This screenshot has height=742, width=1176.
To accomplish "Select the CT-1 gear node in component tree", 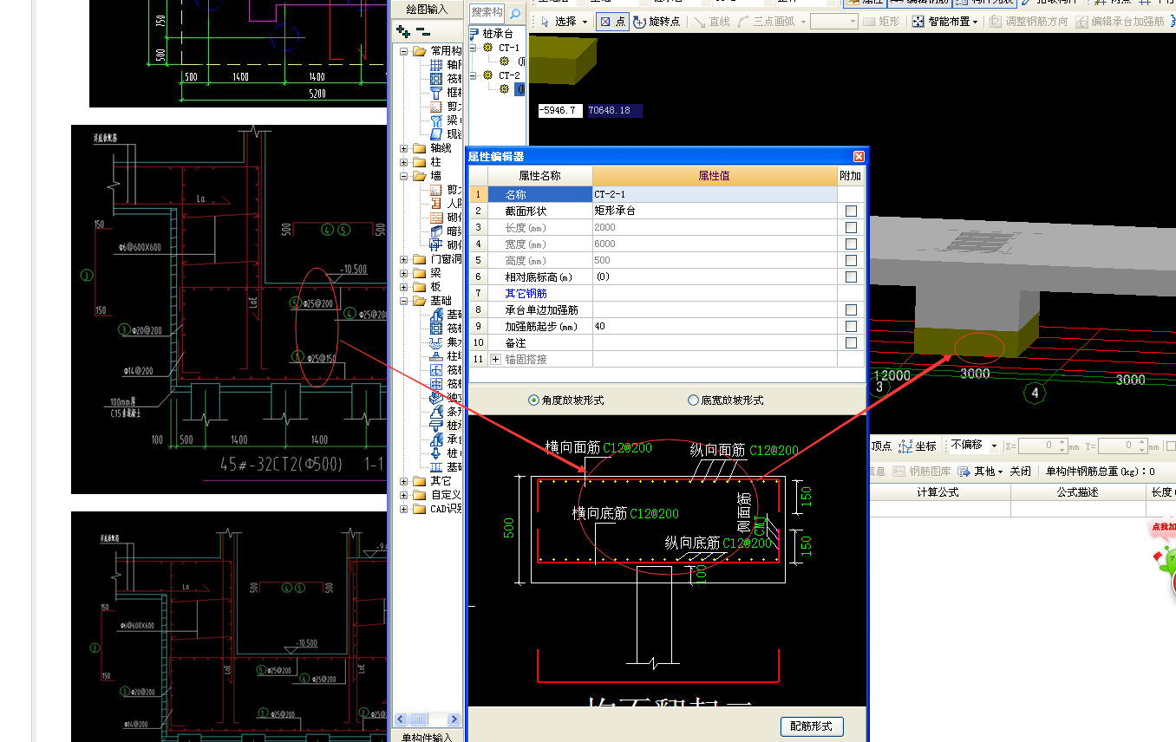I will (x=487, y=48).
